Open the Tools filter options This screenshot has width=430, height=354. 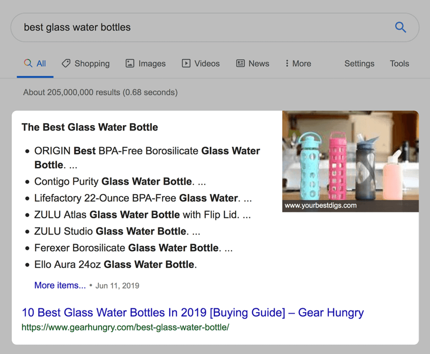(x=399, y=63)
